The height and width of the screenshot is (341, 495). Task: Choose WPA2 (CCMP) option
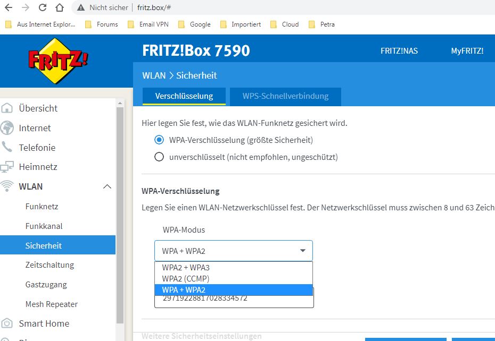[234, 279]
